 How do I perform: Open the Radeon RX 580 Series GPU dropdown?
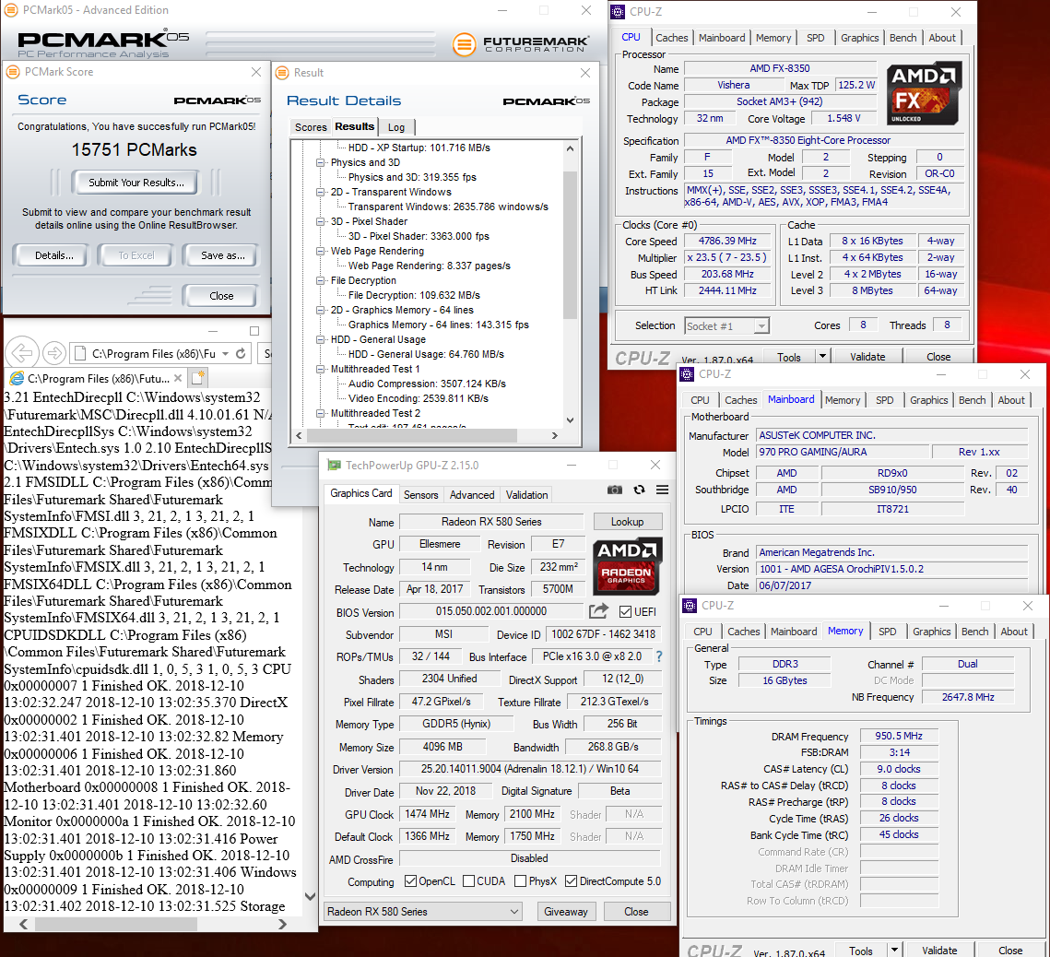(422, 912)
